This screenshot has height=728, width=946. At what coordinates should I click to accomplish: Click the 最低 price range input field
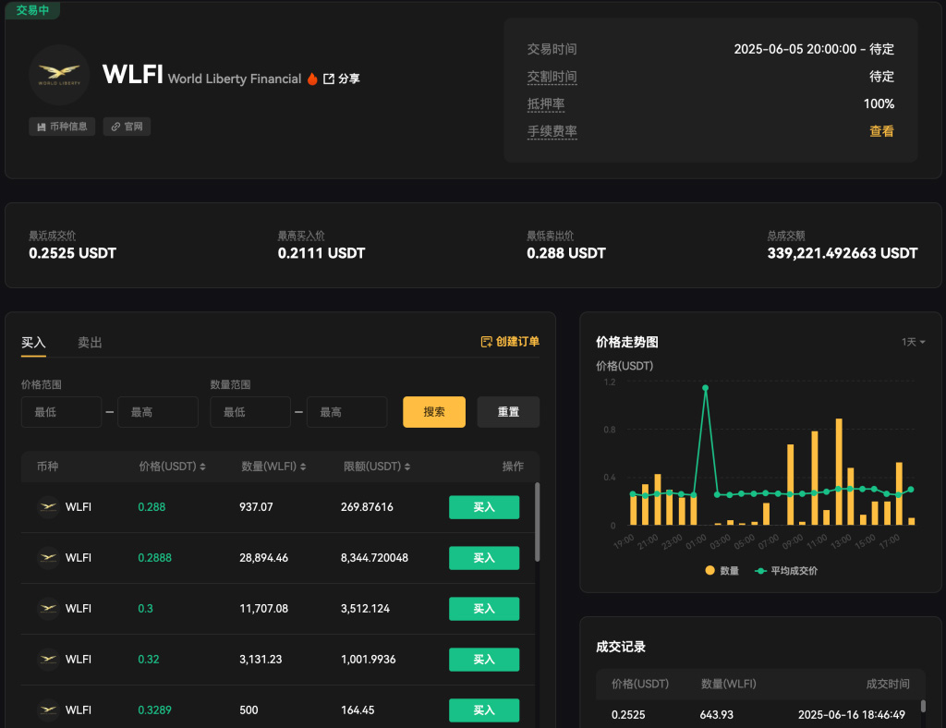click(x=61, y=411)
